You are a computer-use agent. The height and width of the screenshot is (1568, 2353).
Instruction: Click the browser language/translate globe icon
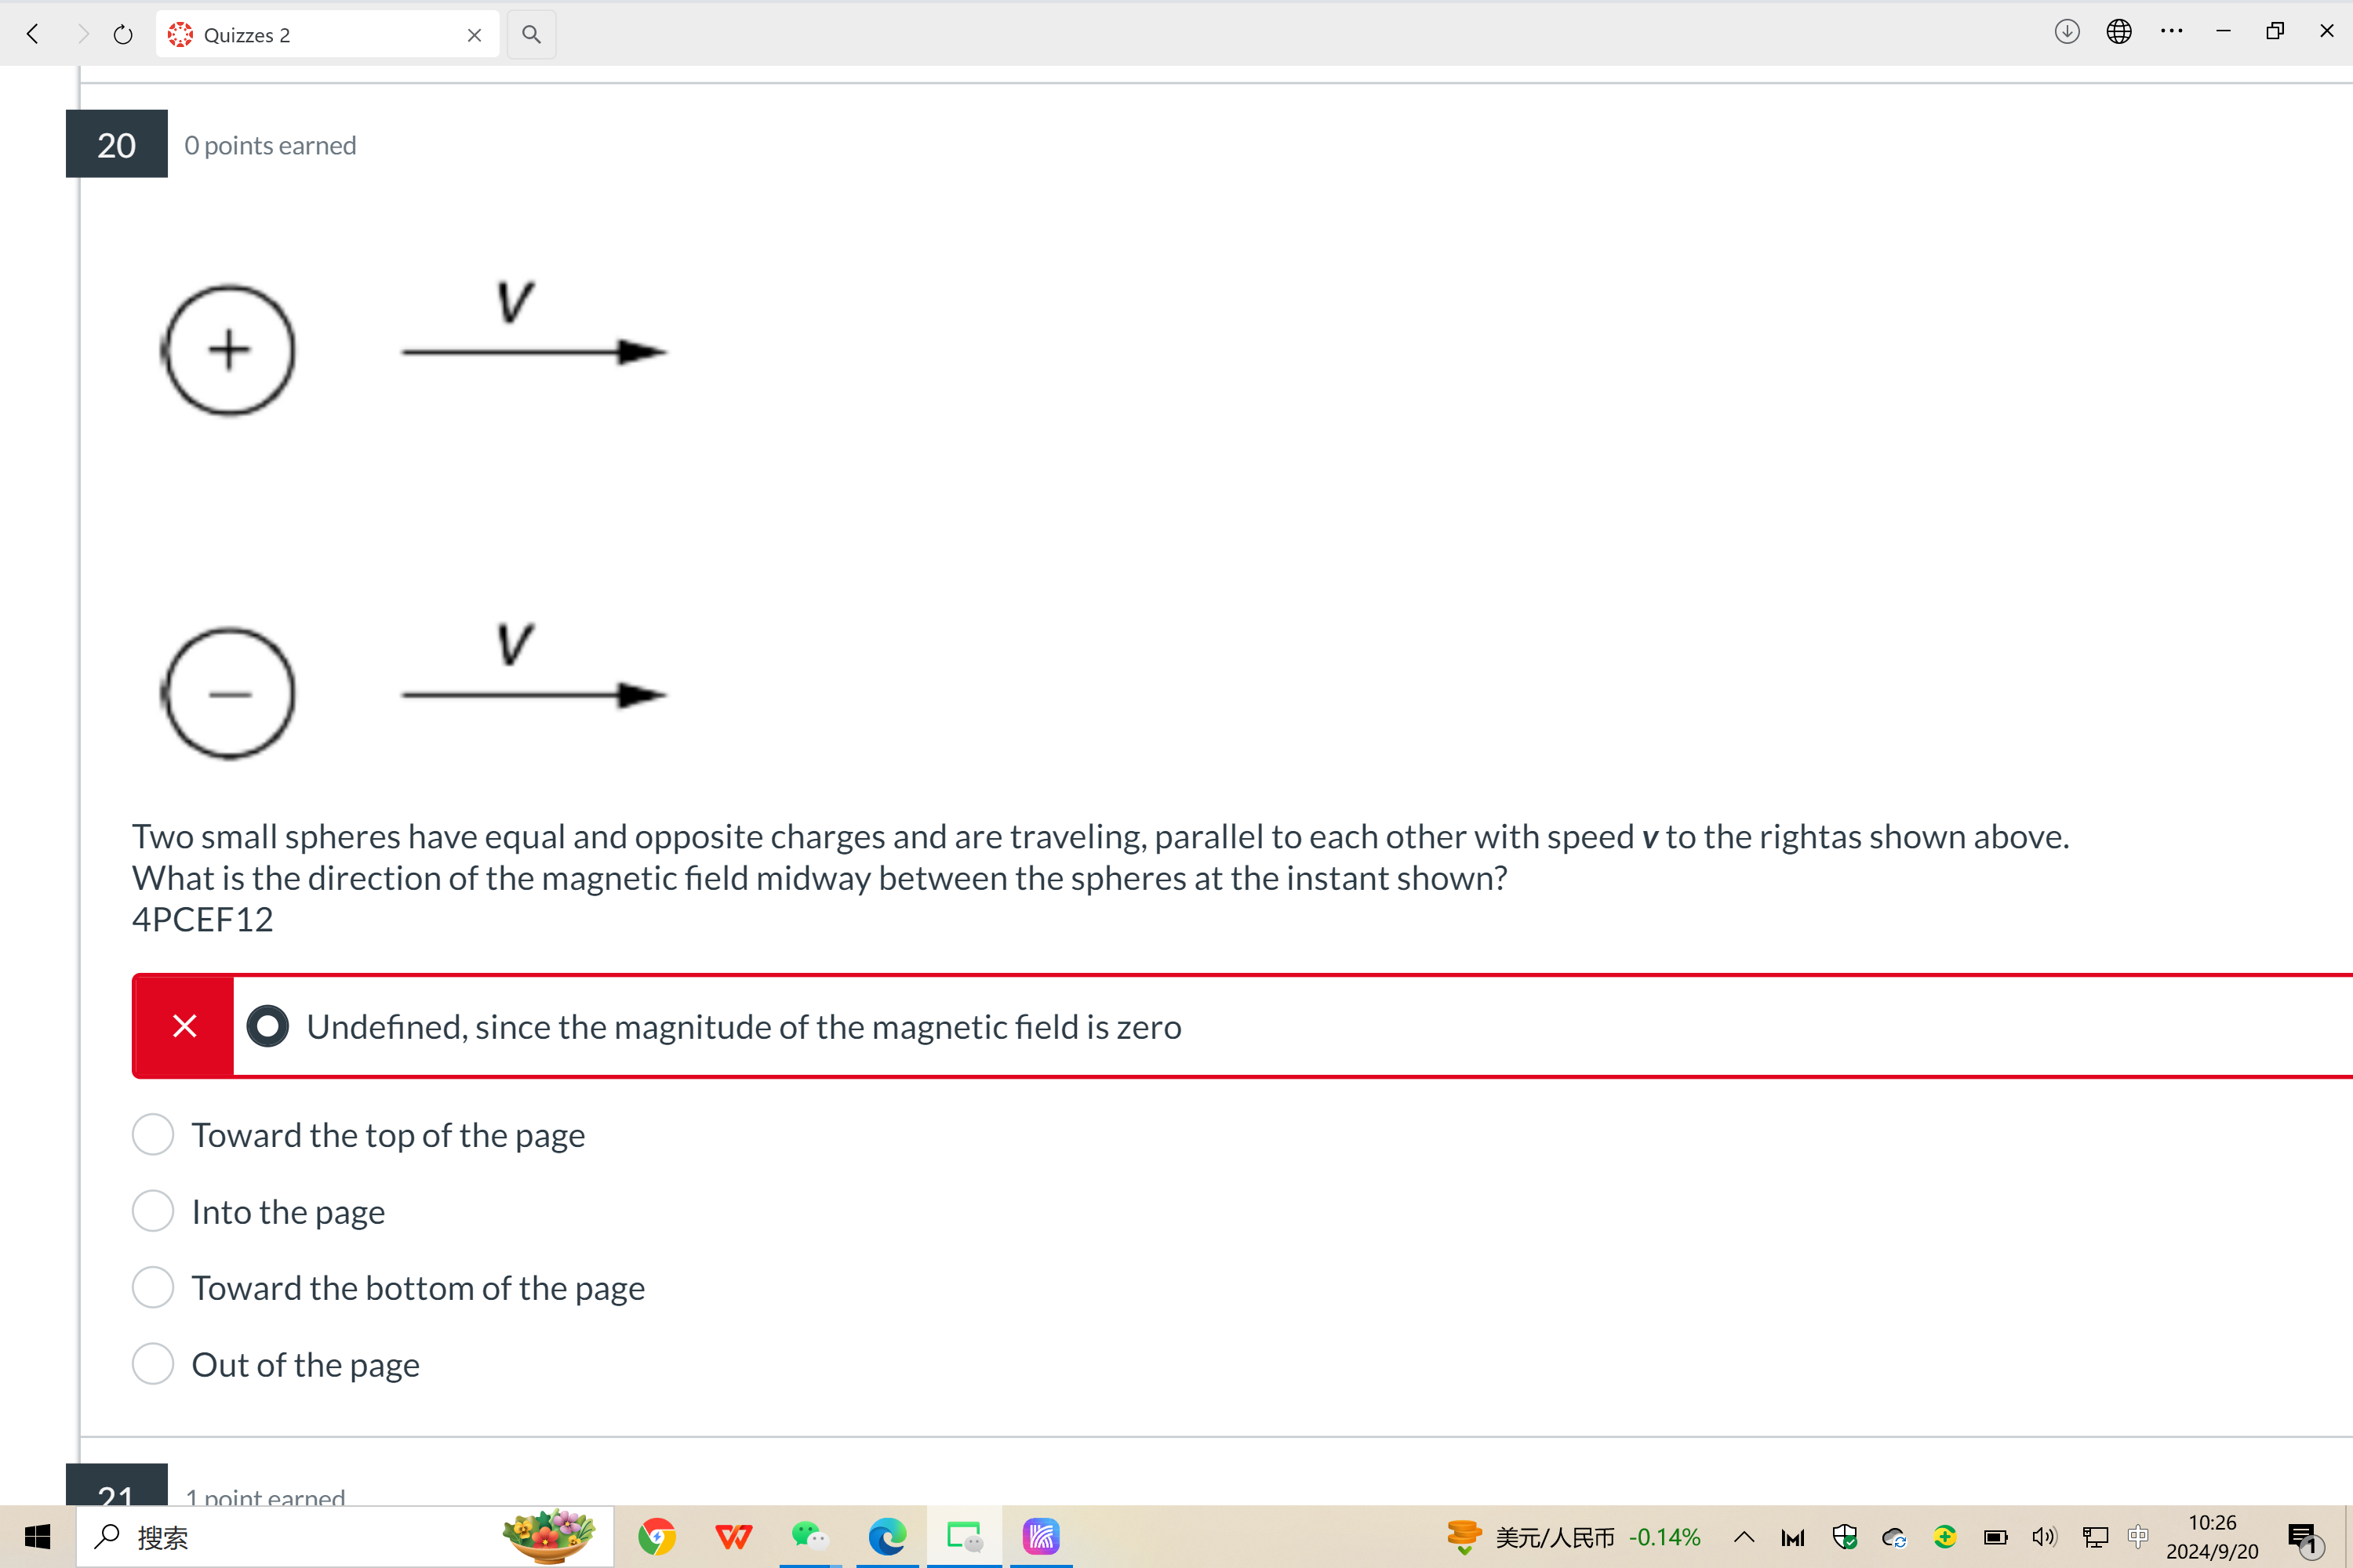coord(2118,31)
